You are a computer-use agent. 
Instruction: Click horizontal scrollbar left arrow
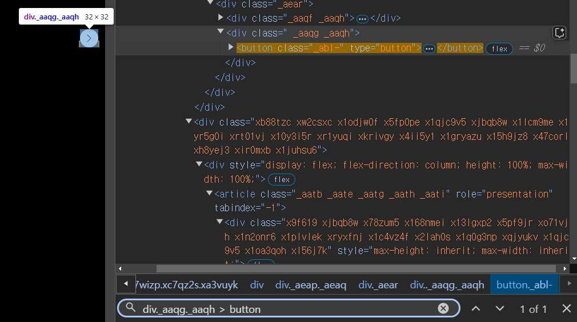click(120, 269)
